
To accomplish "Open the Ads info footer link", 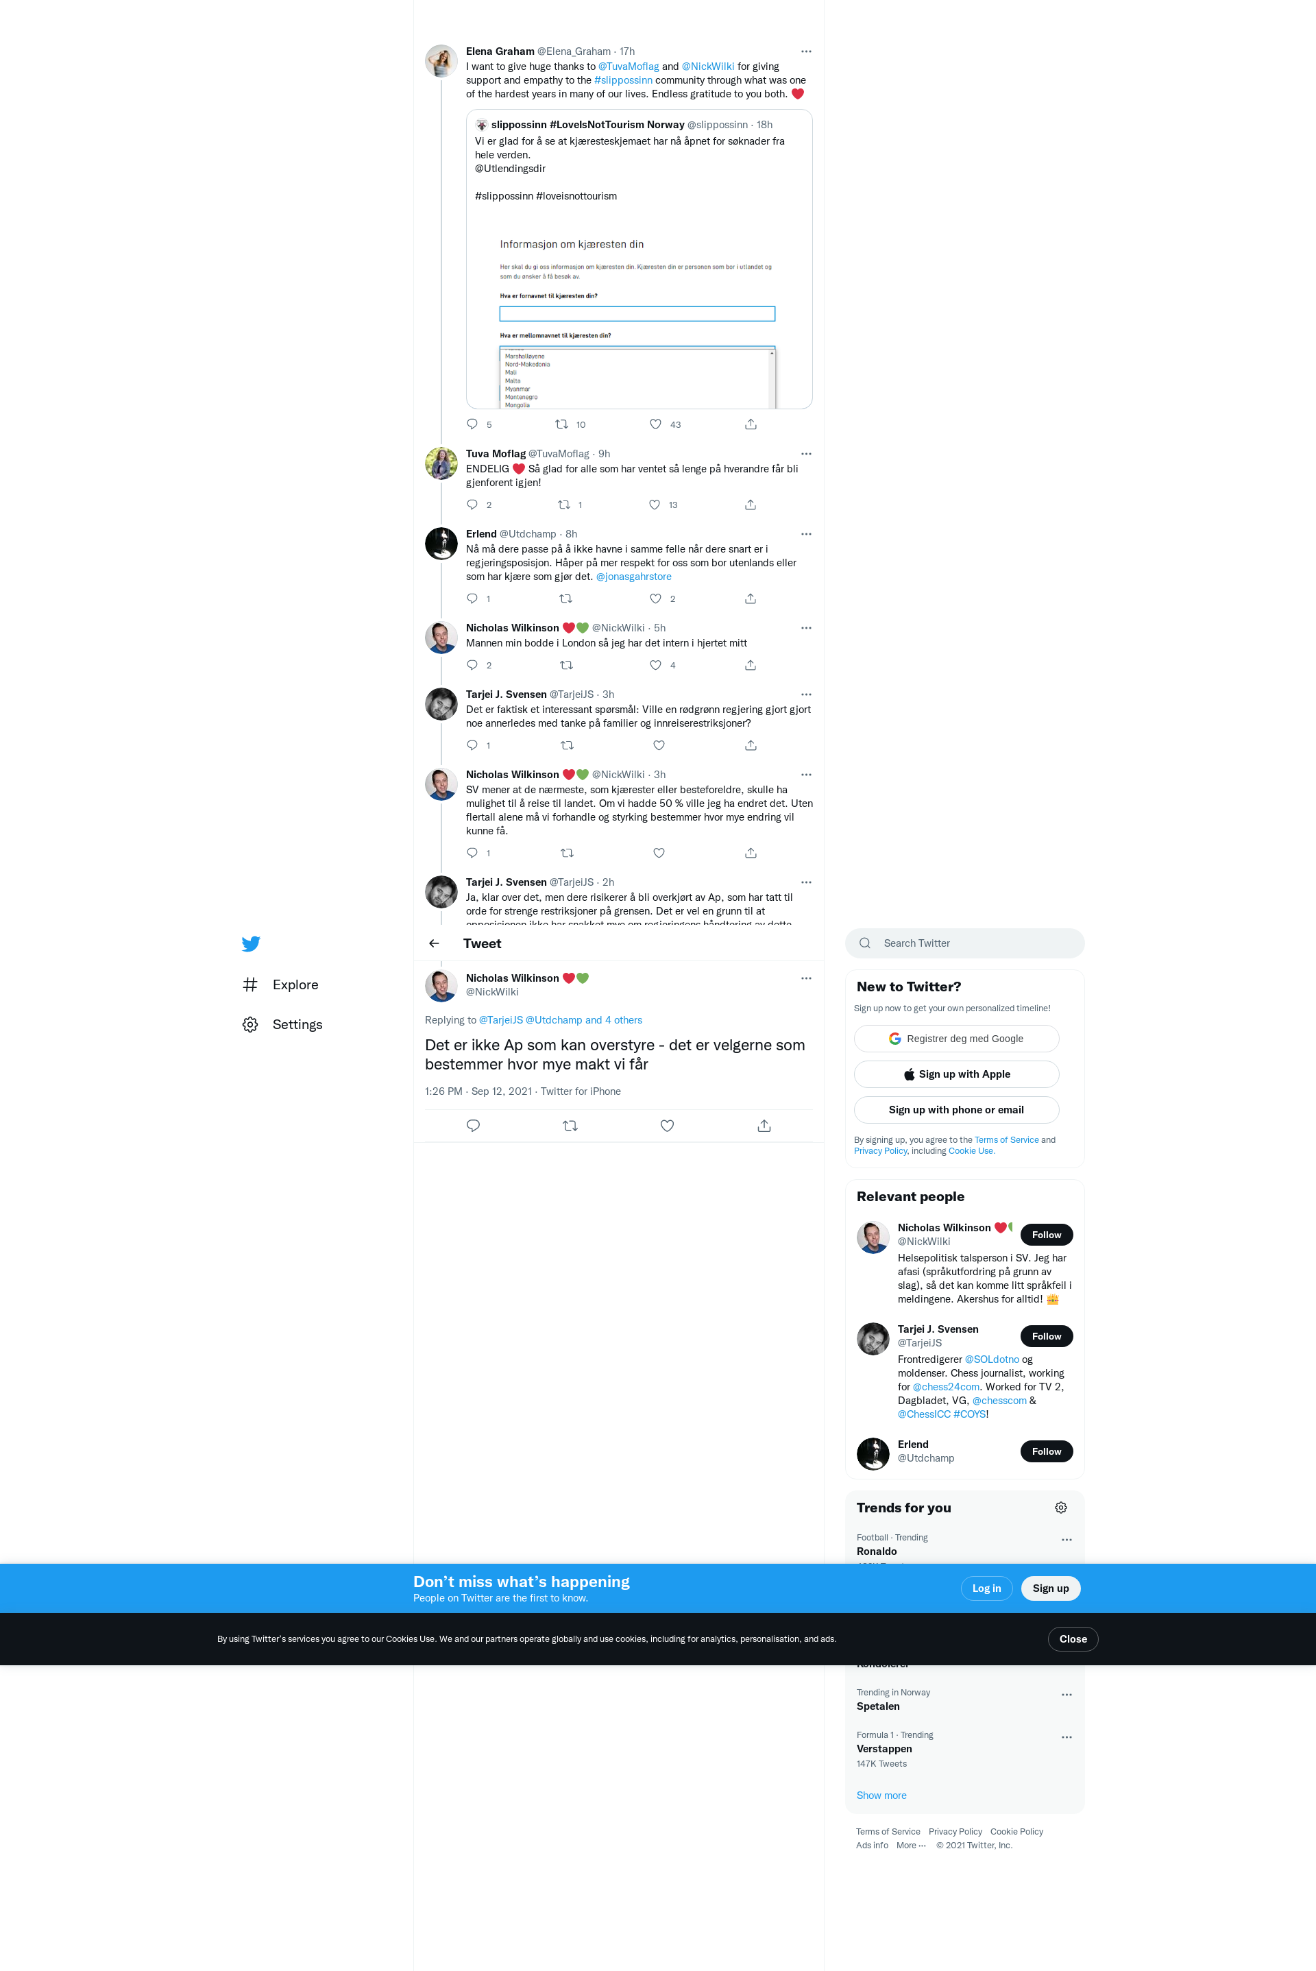I will click(872, 1845).
